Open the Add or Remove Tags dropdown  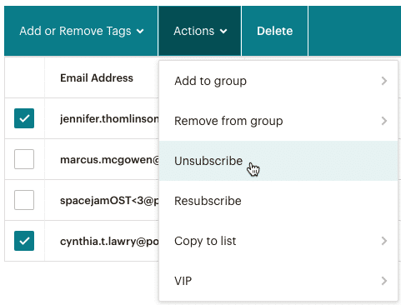click(81, 31)
